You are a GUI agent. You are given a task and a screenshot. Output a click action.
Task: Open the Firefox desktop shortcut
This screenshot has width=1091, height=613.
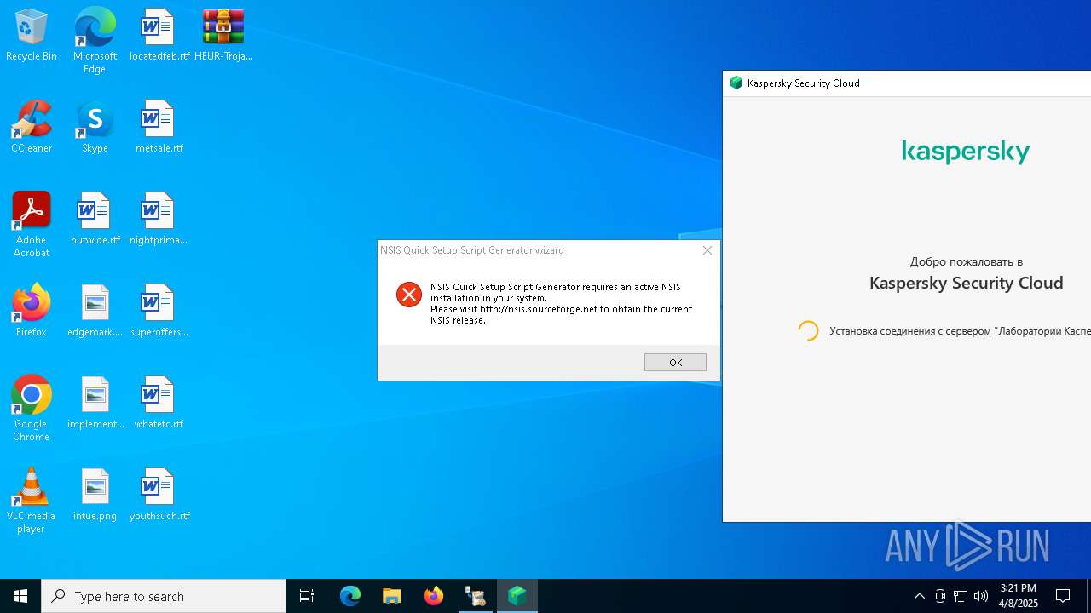pos(32,312)
